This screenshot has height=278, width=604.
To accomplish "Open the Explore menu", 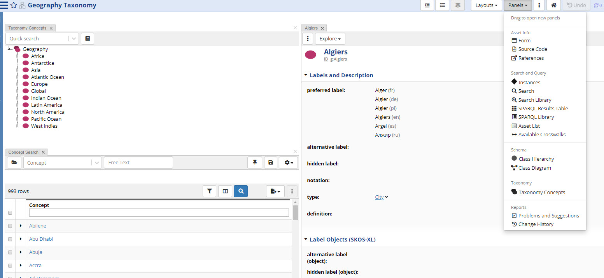I will tap(330, 38).
